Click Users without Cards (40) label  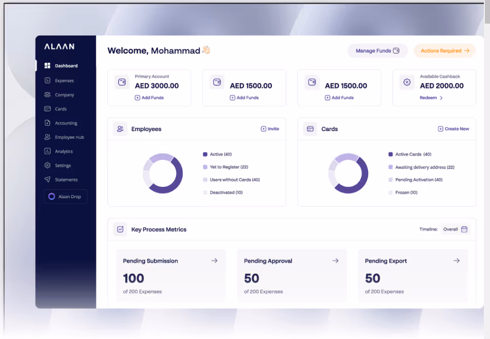pos(234,179)
